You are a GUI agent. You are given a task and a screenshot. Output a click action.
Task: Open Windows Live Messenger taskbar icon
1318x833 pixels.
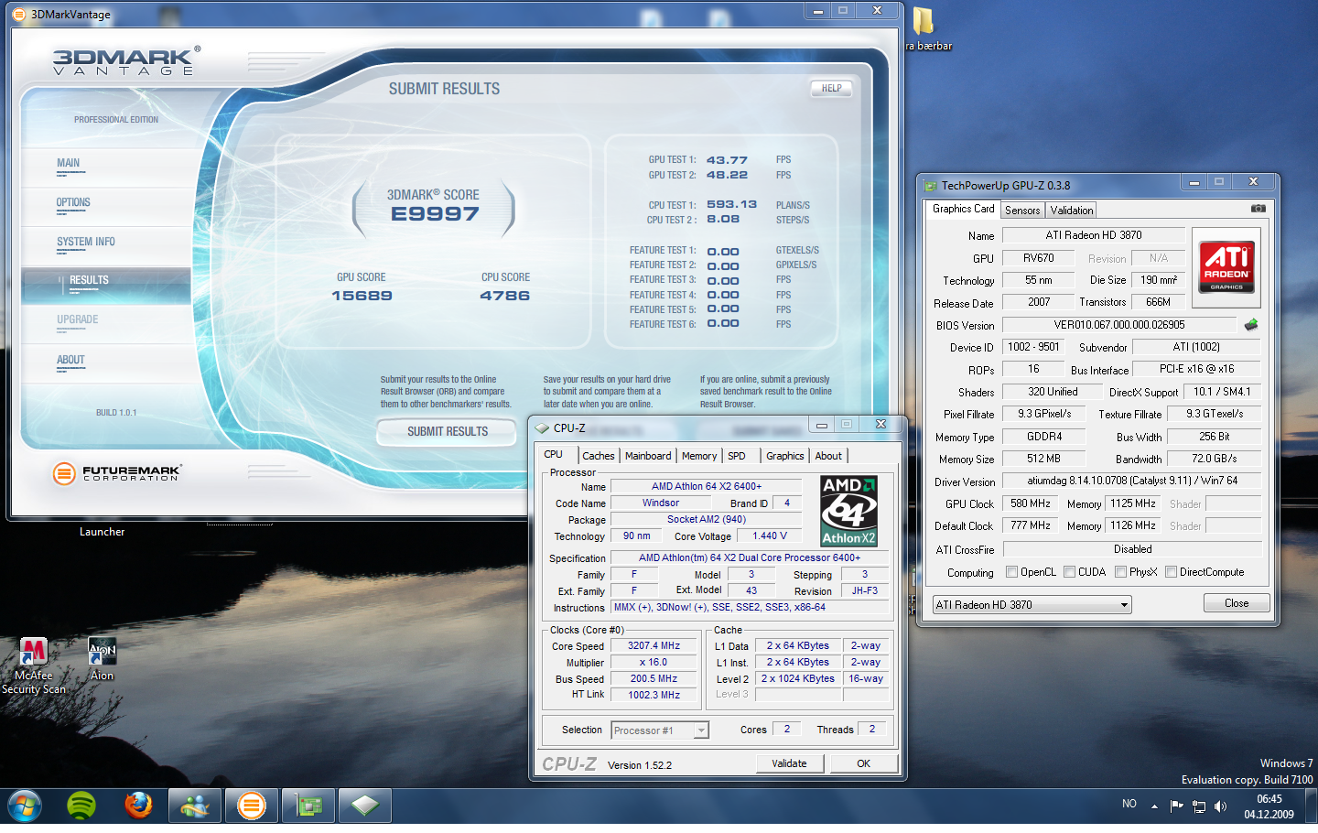[x=195, y=806]
